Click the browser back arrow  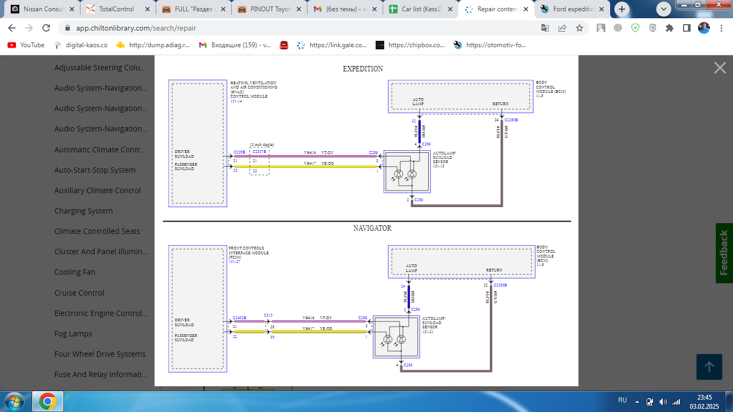(x=12, y=28)
